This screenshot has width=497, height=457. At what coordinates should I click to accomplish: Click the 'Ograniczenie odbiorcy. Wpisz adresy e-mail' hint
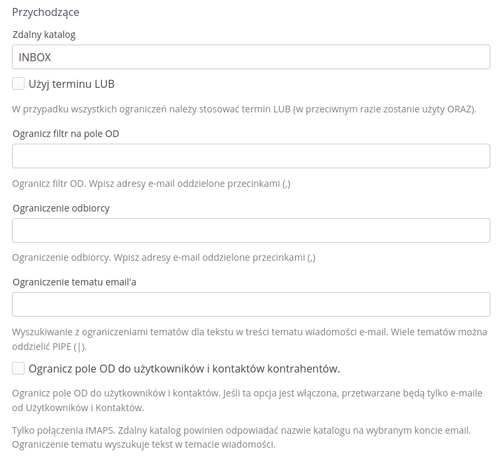[163, 257]
